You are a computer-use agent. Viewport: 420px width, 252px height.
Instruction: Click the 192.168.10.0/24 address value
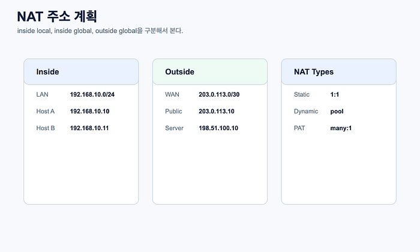pyautogui.click(x=92, y=95)
